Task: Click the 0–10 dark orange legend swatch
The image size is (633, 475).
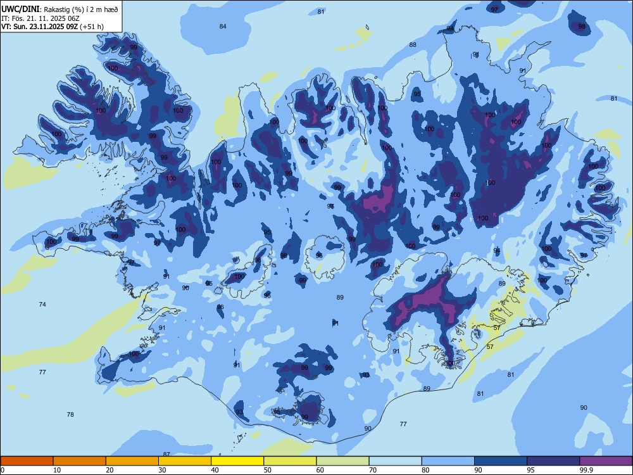Action: pyautogui.click(x=27, y=461)
